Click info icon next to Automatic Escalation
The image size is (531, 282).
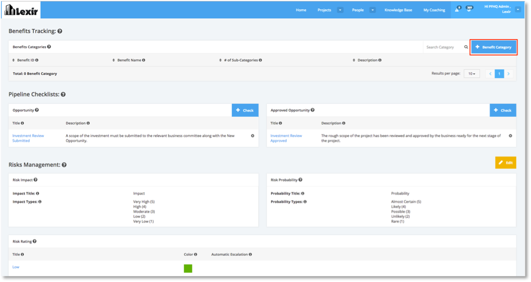pos(250,254)
